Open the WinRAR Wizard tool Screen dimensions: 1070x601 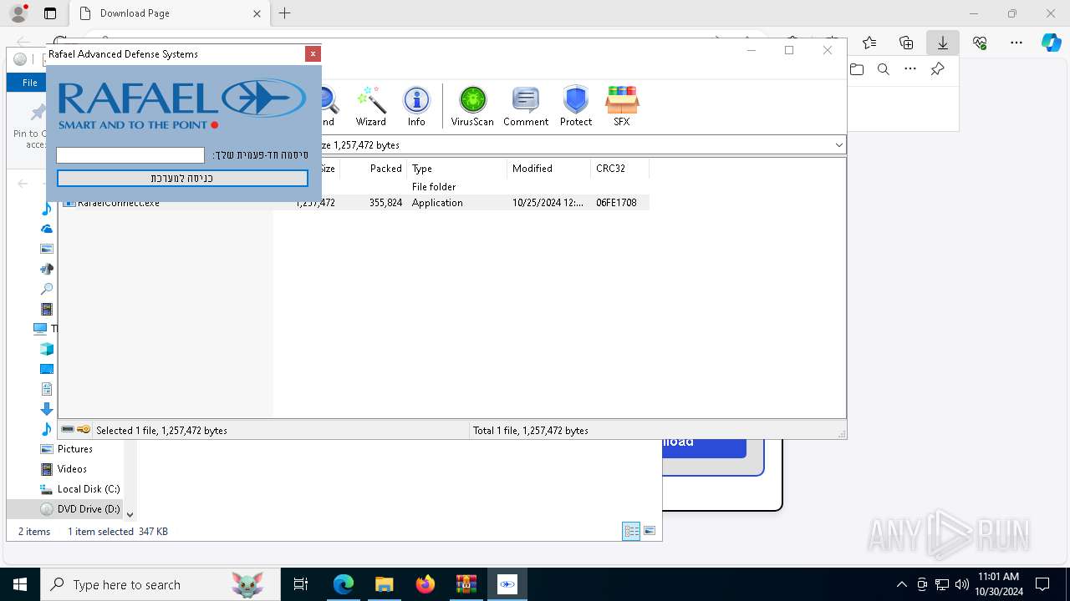click(x=370, y=106)
